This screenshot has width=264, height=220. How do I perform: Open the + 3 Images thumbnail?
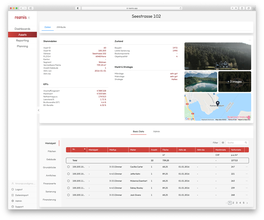(235, 82)
